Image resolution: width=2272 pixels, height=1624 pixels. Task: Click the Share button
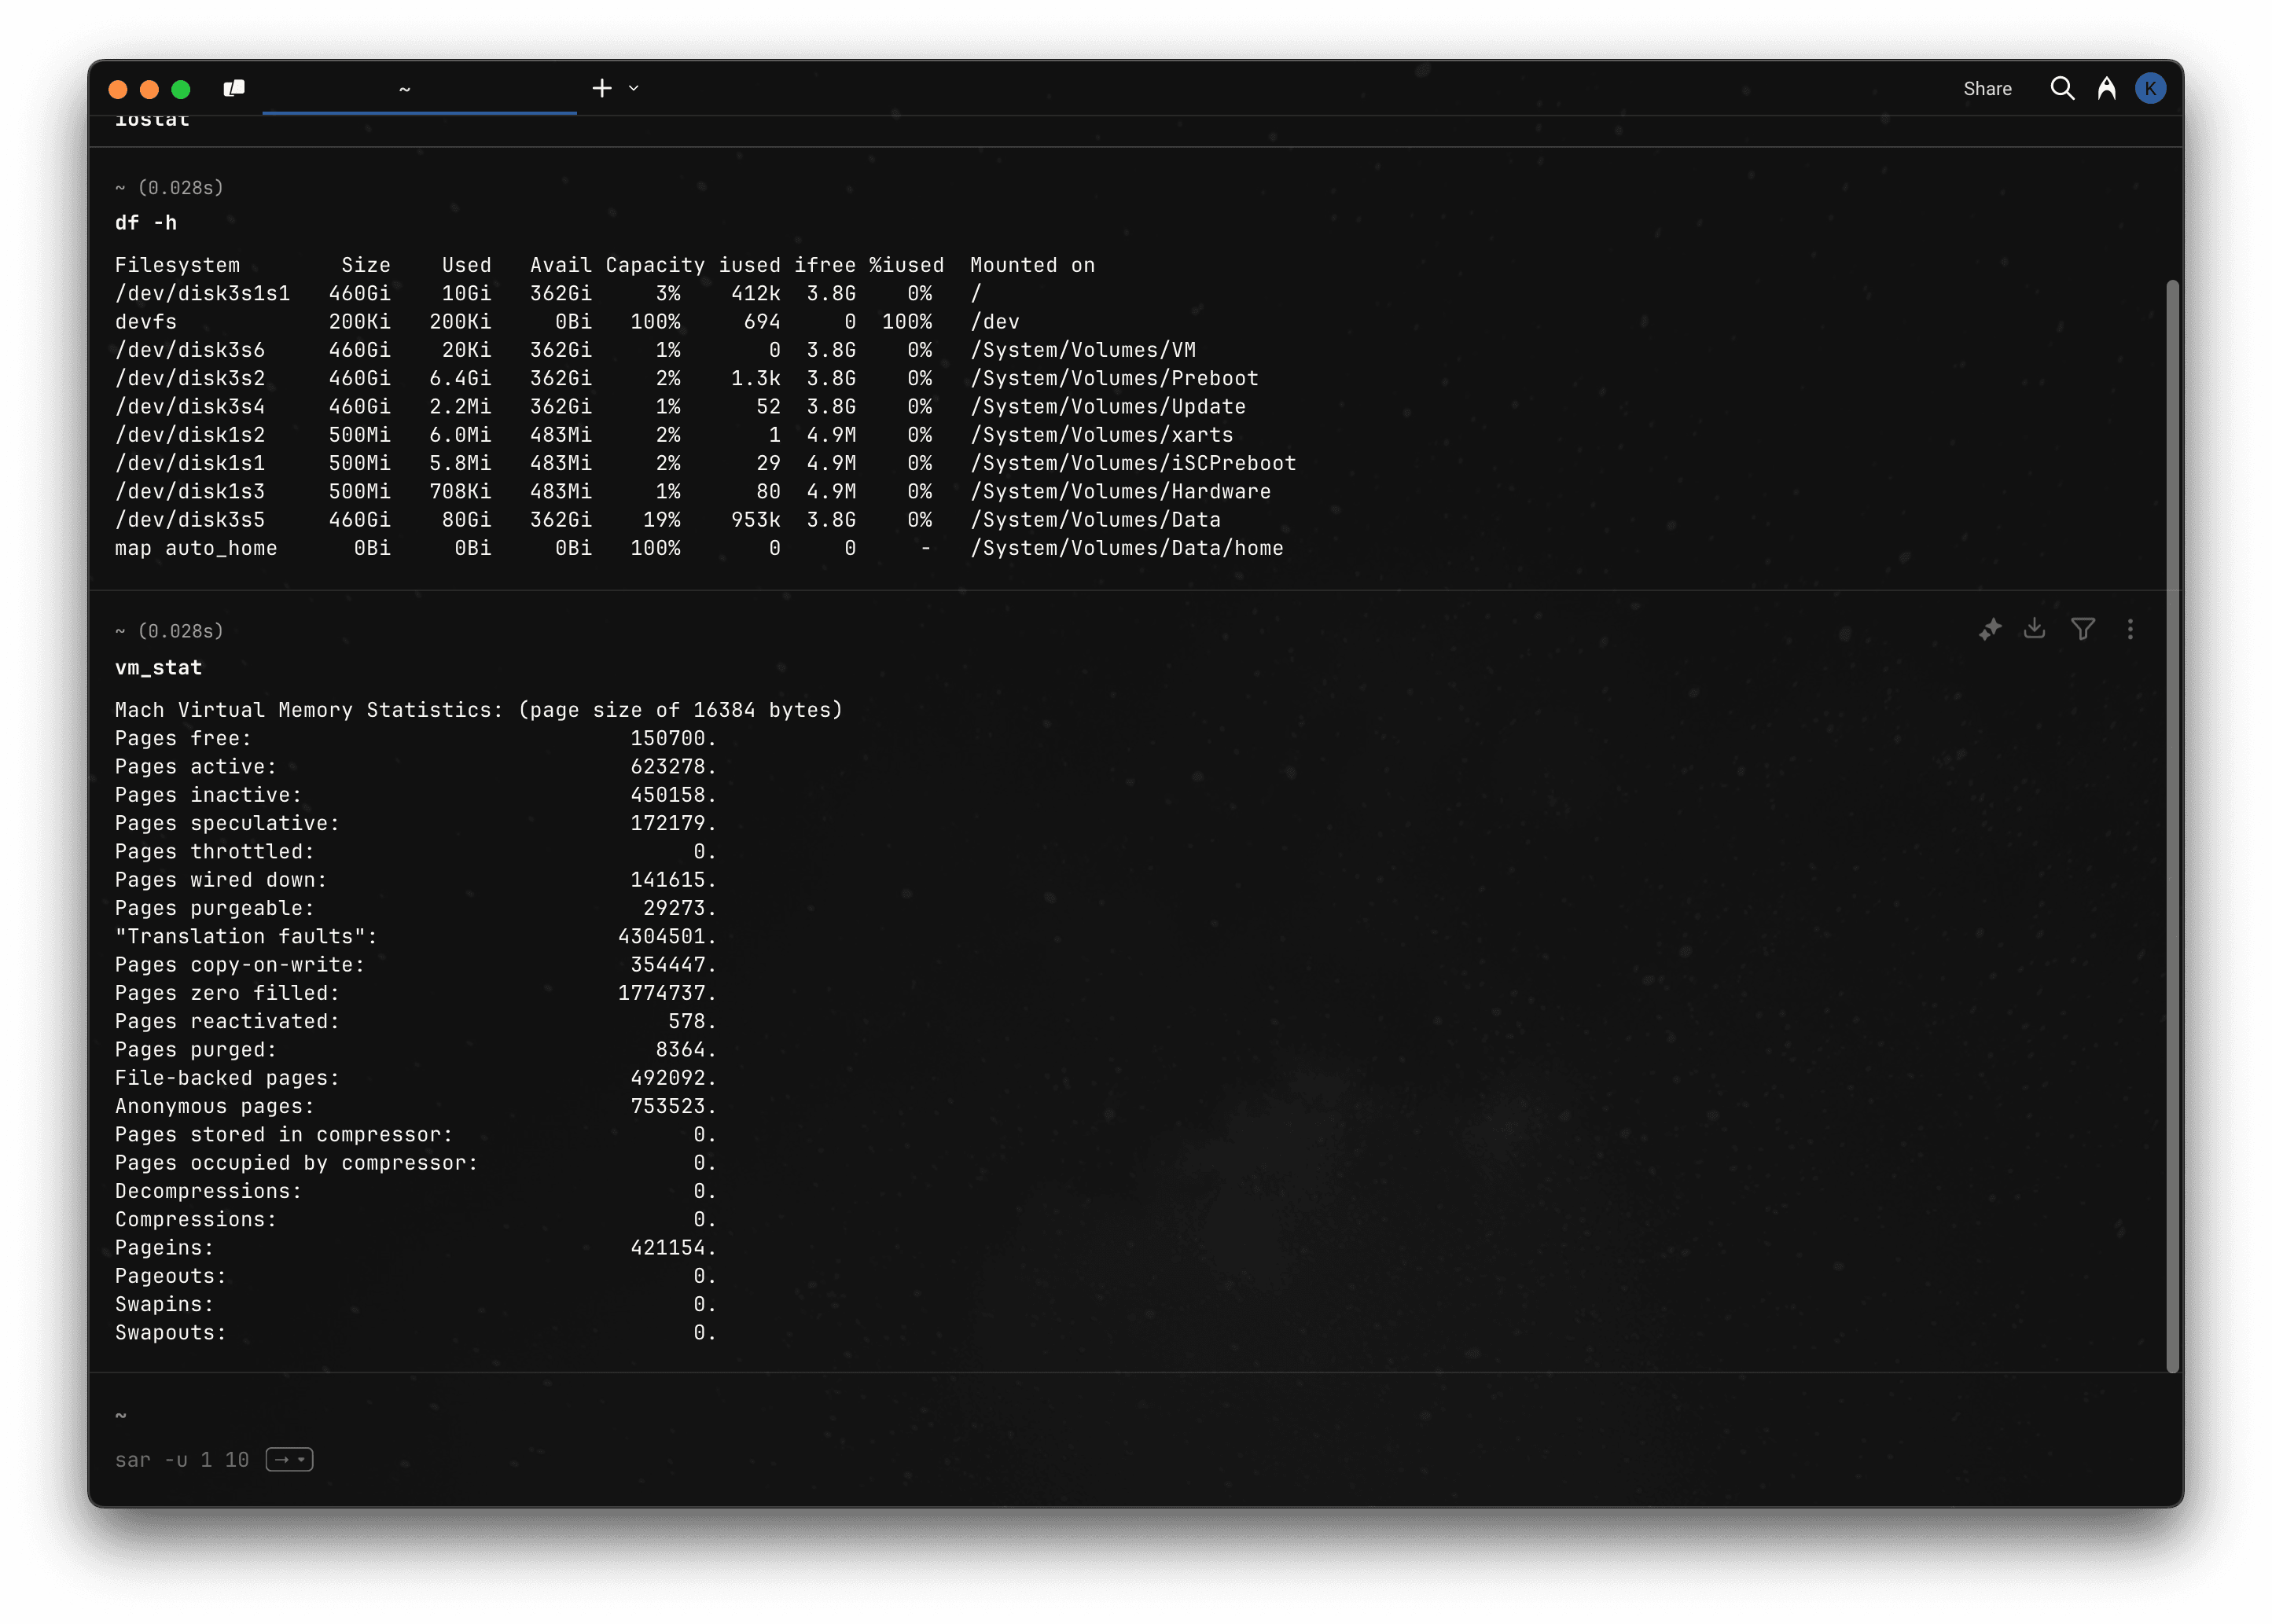click(x=1987, y=88)
